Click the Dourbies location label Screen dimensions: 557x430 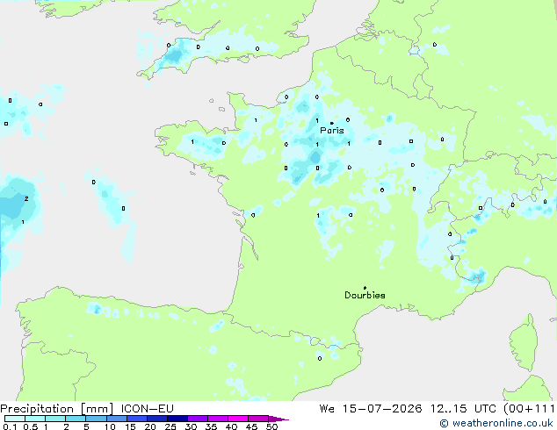pos(365,295)
